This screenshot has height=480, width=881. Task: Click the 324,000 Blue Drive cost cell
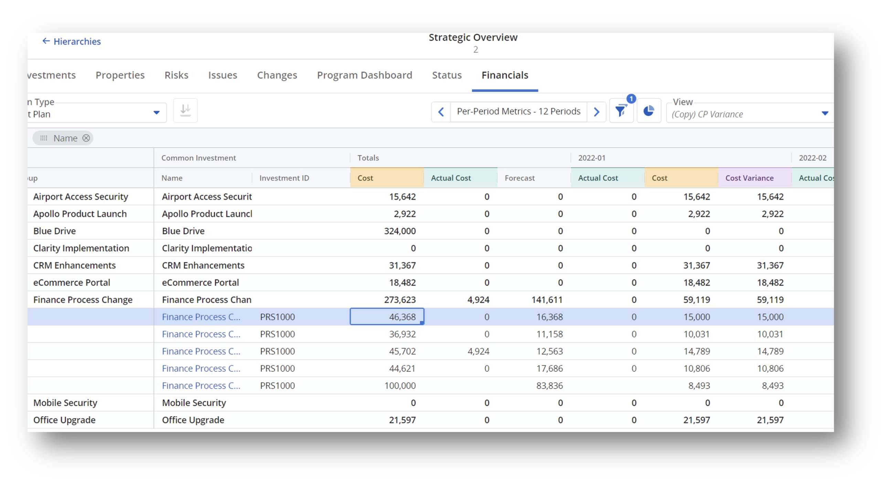pyautogui.click(x=387, y=231)
